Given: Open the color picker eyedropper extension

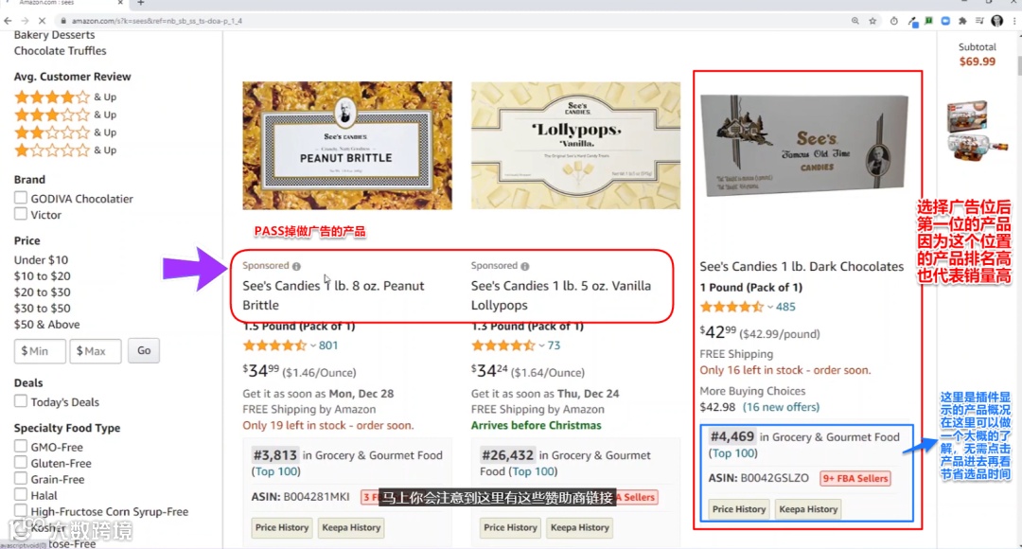Looking at the screenshot, I should pos(913,22).
